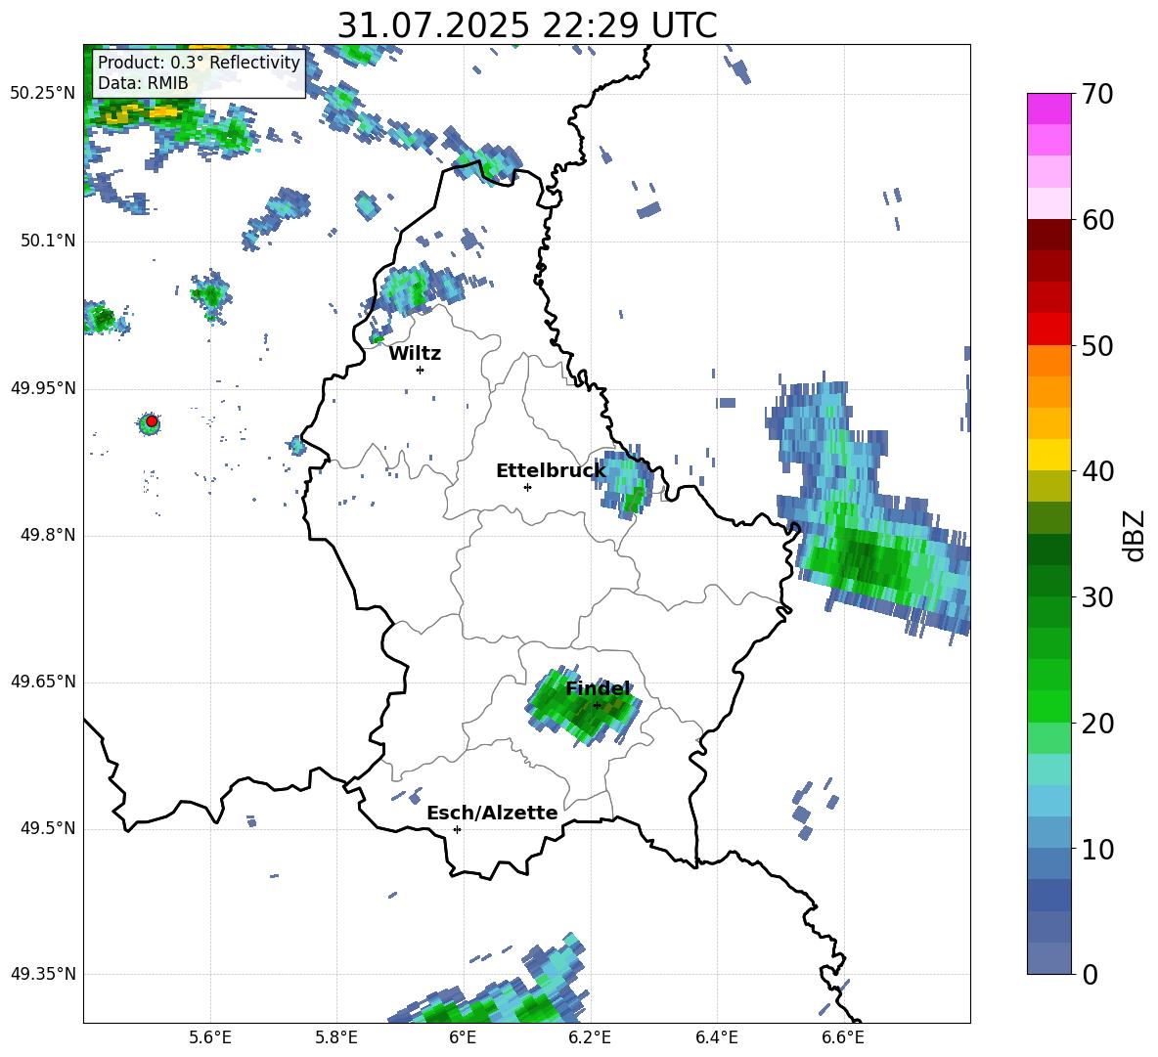Click the plus marker at Esch/Alzette

(x=457, y=829)
